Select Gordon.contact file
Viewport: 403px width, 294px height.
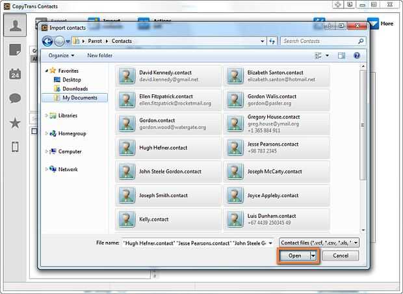(x=168, y=124)
